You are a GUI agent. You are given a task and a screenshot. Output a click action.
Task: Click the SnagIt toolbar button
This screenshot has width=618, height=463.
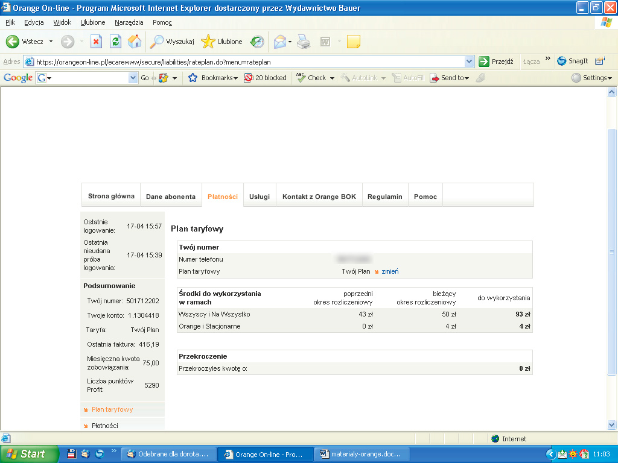pos(572,61)
